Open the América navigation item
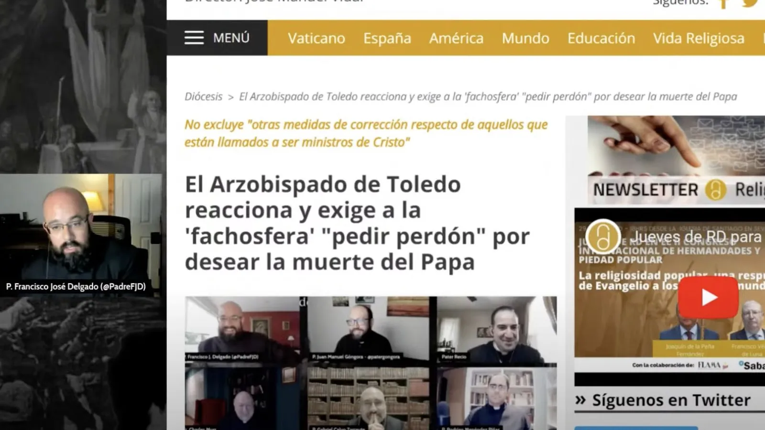The image size is (765, 430). pos(456,38)
